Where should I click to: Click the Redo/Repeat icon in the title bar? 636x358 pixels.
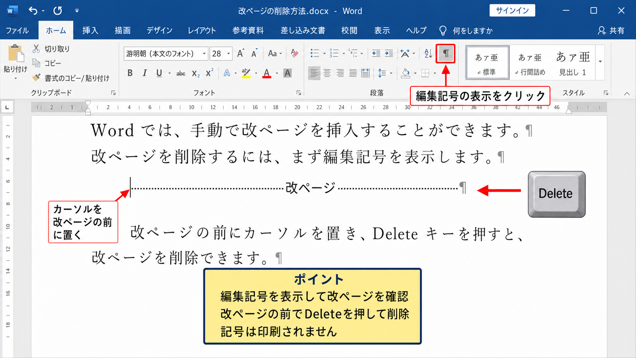pyautogui.click(x=57, y=11)
